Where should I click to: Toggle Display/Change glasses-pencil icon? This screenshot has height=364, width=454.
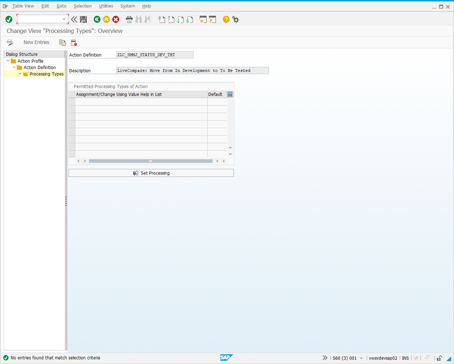[10, 42]
